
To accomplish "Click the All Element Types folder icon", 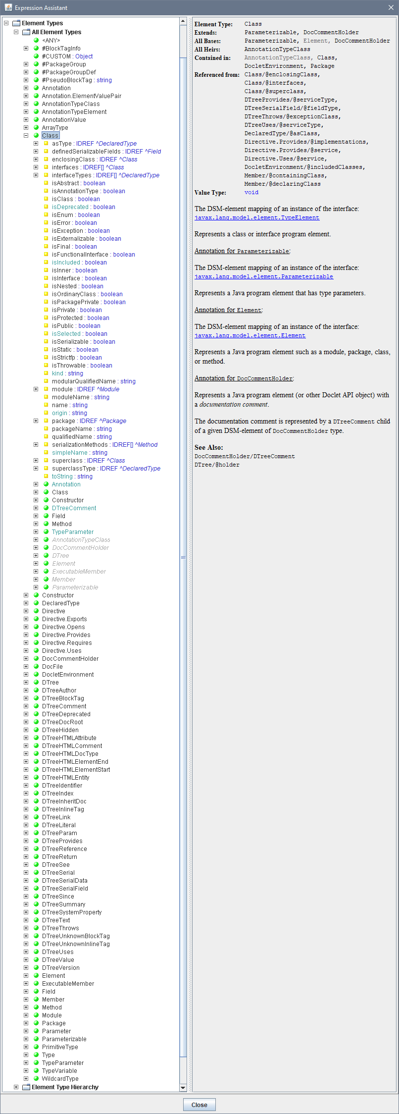I will click(26, 32).
